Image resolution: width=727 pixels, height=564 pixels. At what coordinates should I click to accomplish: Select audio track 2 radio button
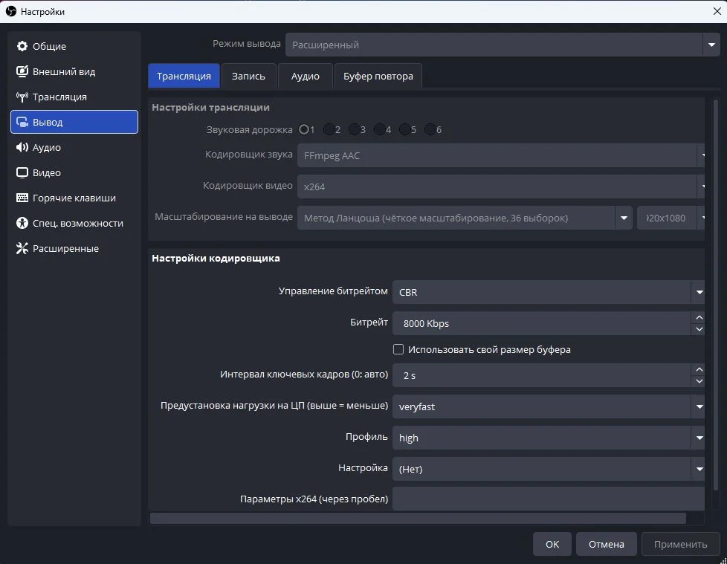pyautogui.click(x=329, y=129)
